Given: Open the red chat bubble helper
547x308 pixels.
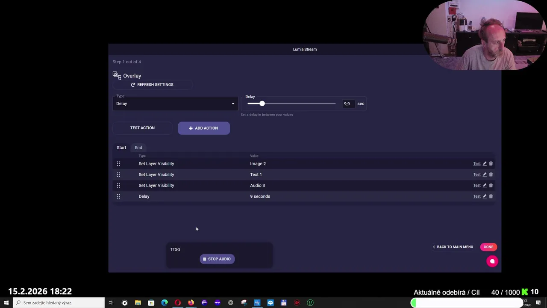Looking at the screenshot, I should (492, 261).
